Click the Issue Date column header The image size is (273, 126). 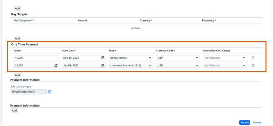point(69,51)
